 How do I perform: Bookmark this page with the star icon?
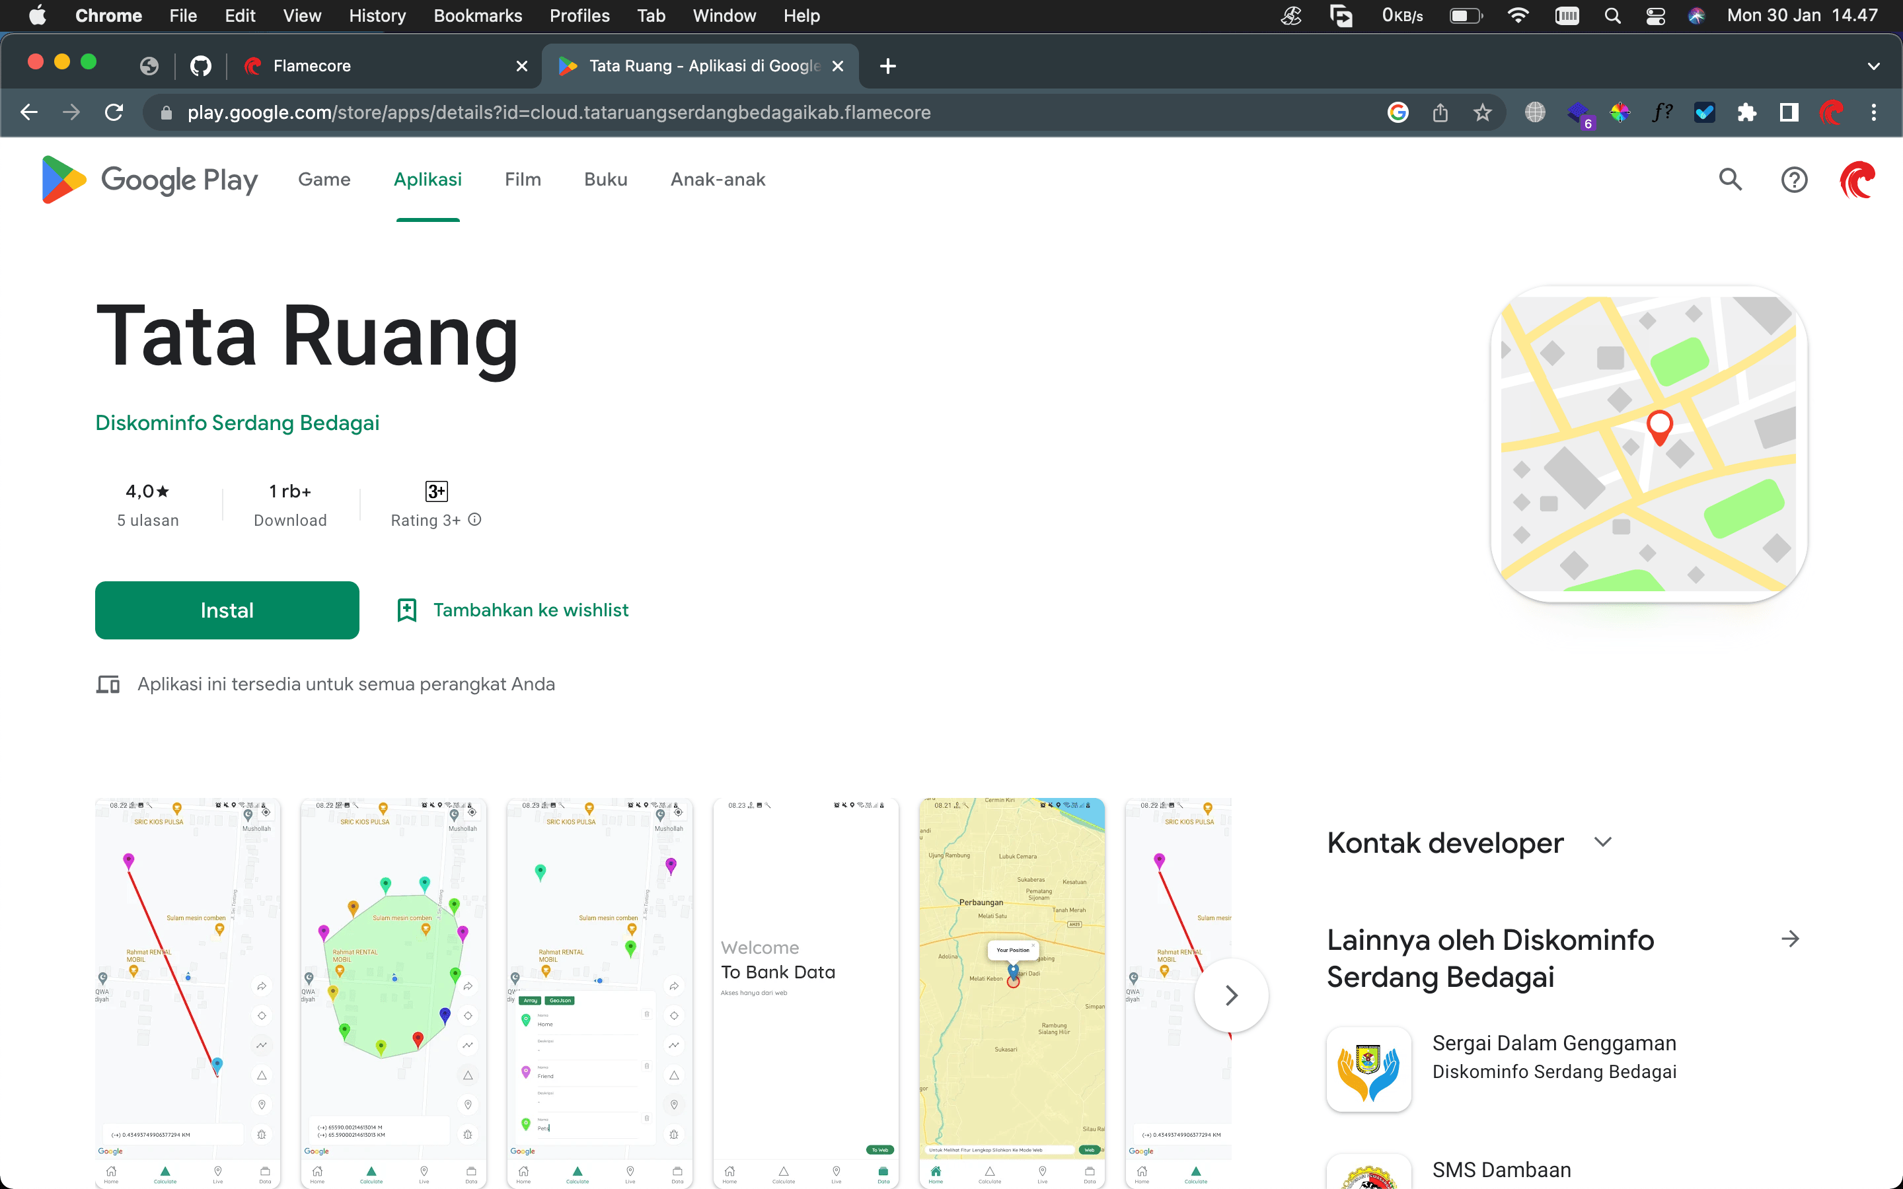[x=1482, y=112]
